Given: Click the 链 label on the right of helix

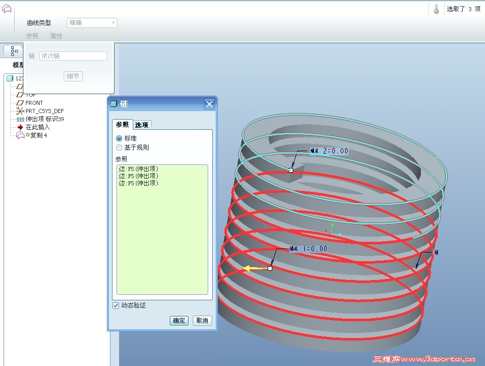Looking at the screenshot, I should point(437,252).
